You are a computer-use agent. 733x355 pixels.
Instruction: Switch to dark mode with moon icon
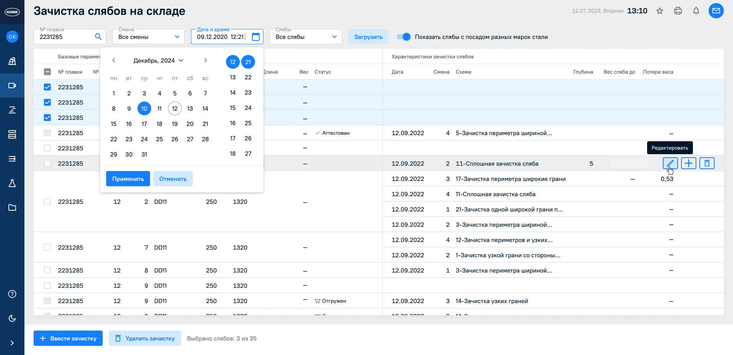pos(12,318)
